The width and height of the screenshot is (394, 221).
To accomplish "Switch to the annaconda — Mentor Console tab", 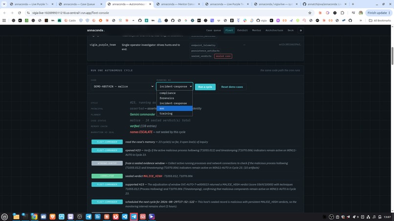I will (x=178, y=4).
